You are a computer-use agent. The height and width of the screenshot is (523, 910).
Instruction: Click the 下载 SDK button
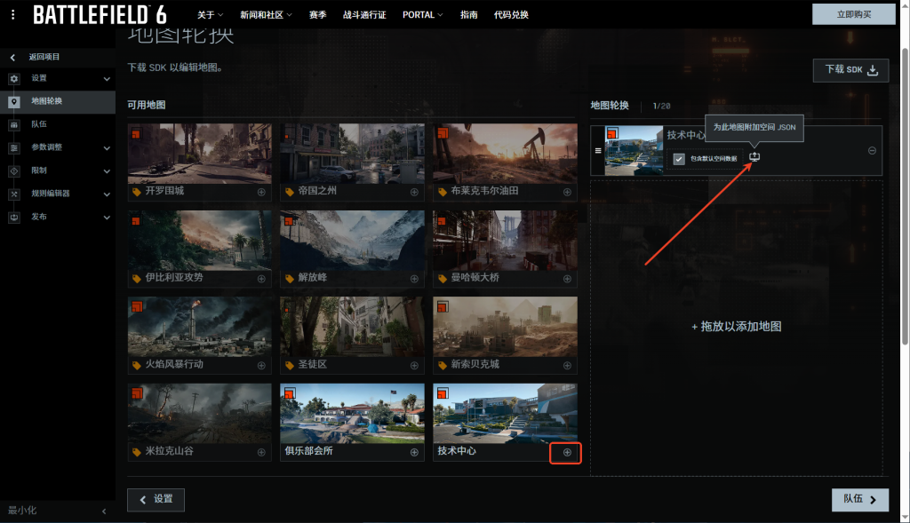[850, 70]
